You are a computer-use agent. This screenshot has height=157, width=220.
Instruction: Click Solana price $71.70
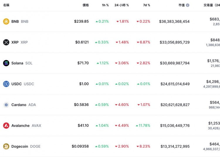pos(83,63)
